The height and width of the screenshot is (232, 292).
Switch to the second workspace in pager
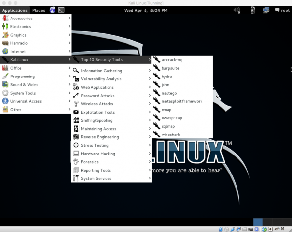pos(267,222)
